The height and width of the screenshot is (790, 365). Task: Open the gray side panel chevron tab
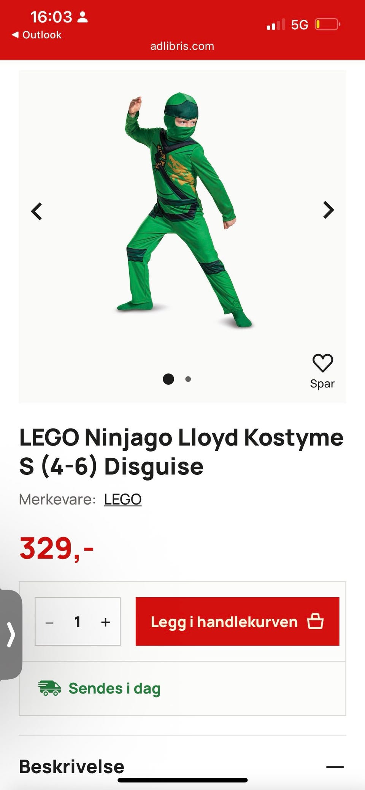(11, 634)
